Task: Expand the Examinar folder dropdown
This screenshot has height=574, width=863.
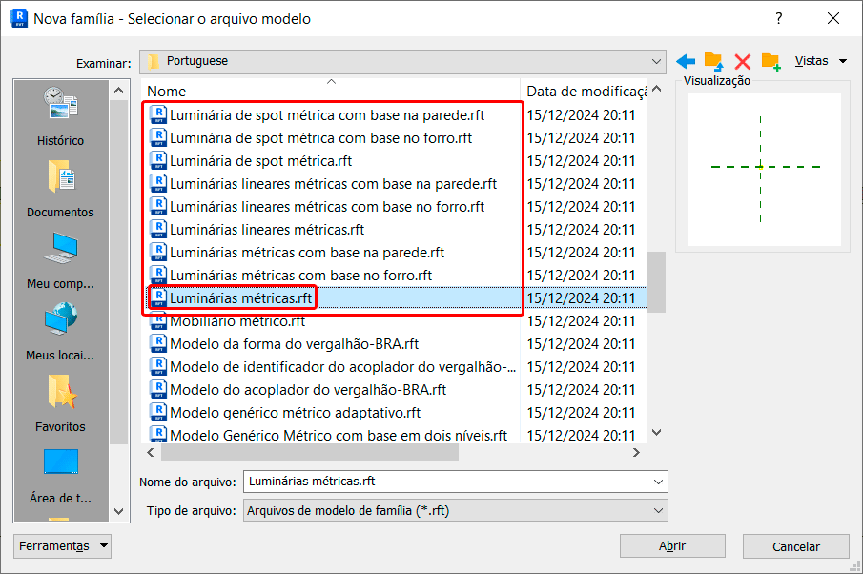Action: 658,61
